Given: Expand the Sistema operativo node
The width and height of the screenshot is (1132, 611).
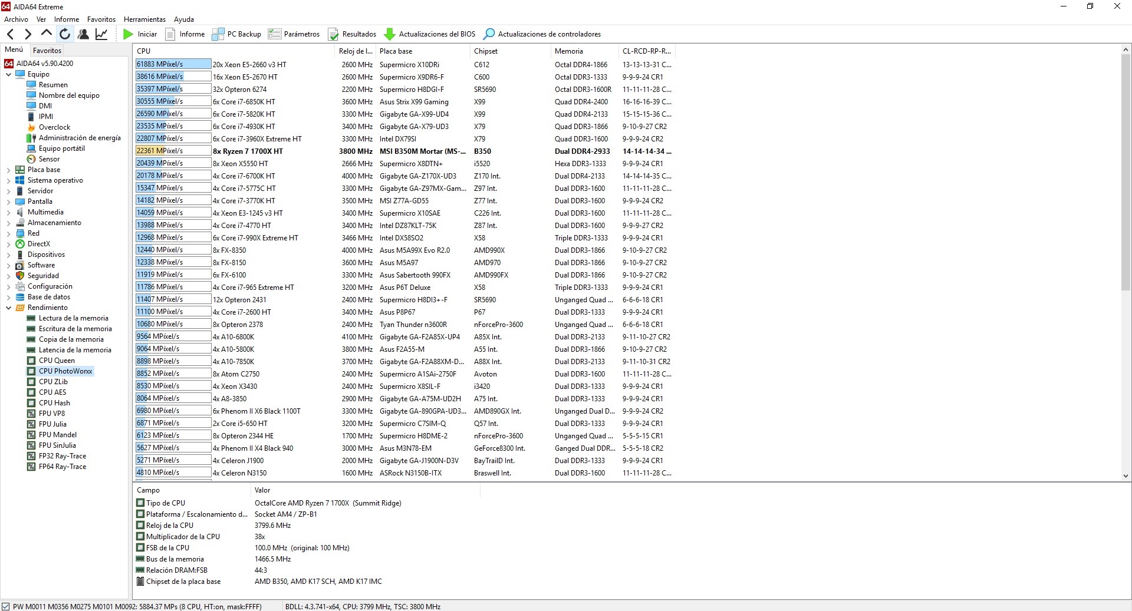Looking at the screenshot, I should pyautogui.click(x=8, y=180).
